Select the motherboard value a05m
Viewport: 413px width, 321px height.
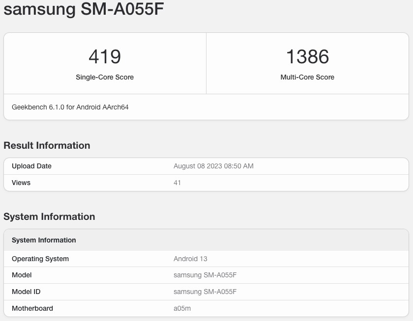(x=182, y=308)
